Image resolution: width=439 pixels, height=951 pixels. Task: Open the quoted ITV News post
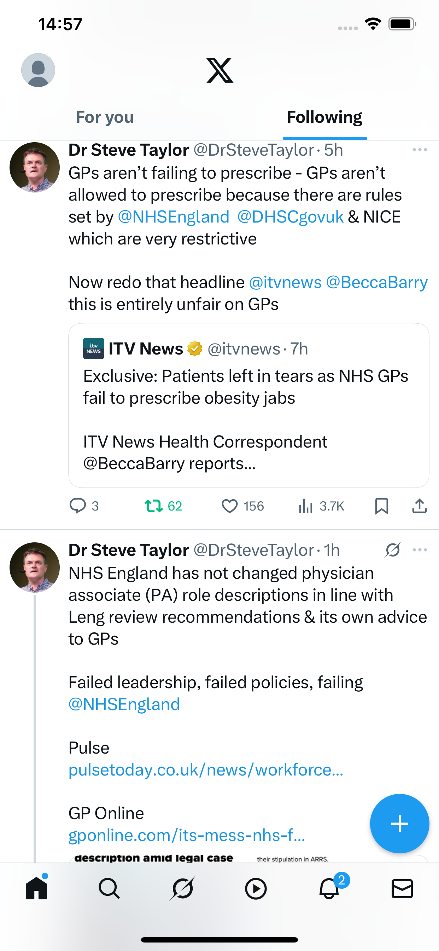(x=248, y=405)
